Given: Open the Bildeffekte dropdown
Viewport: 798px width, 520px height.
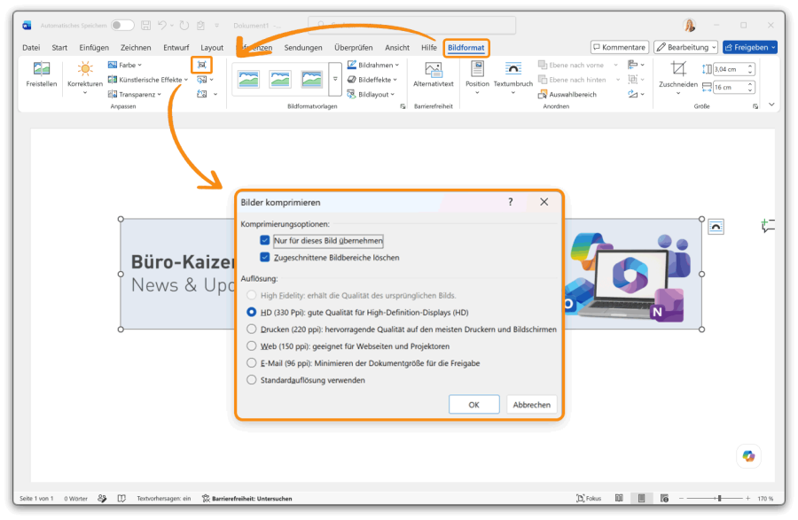Looking at the screenshot, I should point(372,80).
